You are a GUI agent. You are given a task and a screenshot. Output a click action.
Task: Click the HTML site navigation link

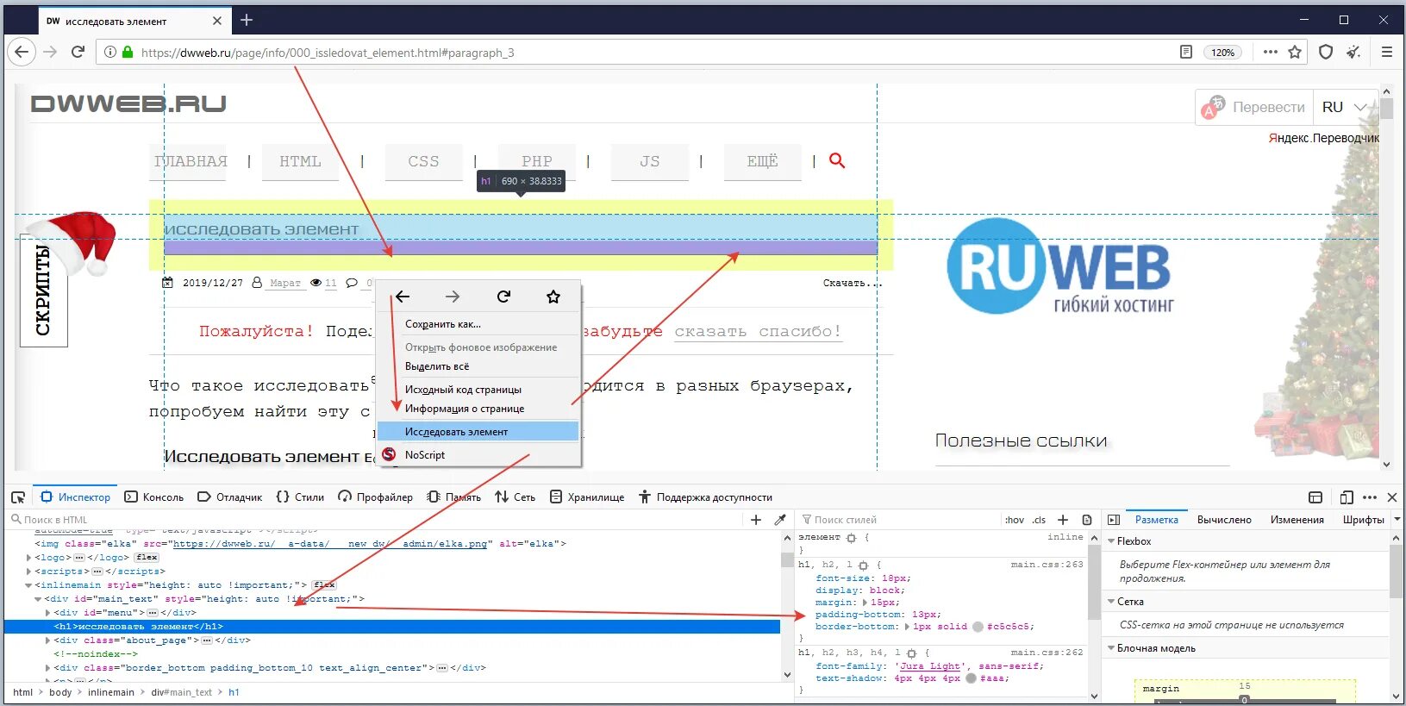300,161
